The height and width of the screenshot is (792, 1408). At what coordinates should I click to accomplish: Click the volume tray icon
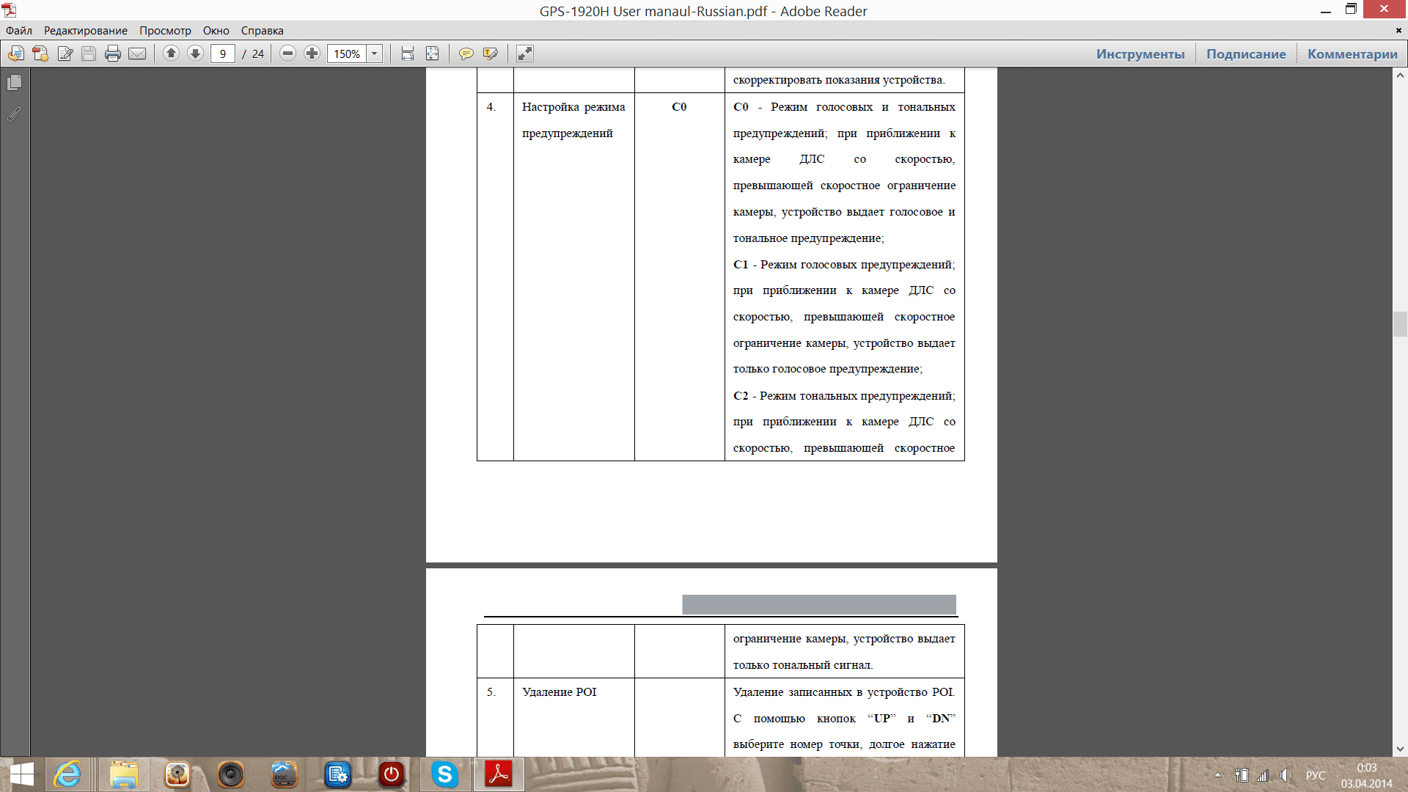point(1286,774)
